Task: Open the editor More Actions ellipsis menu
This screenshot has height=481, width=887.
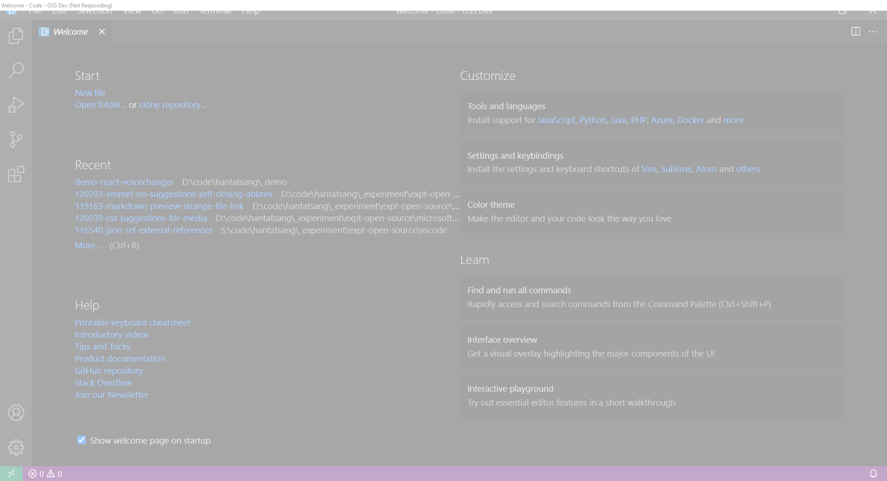Action: point(874,31)
